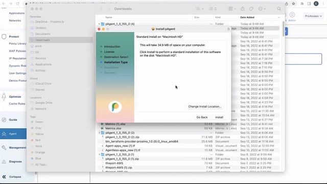Select Destination Select step in installer
This screenshot has height=184, width=327.
[116, 57]
